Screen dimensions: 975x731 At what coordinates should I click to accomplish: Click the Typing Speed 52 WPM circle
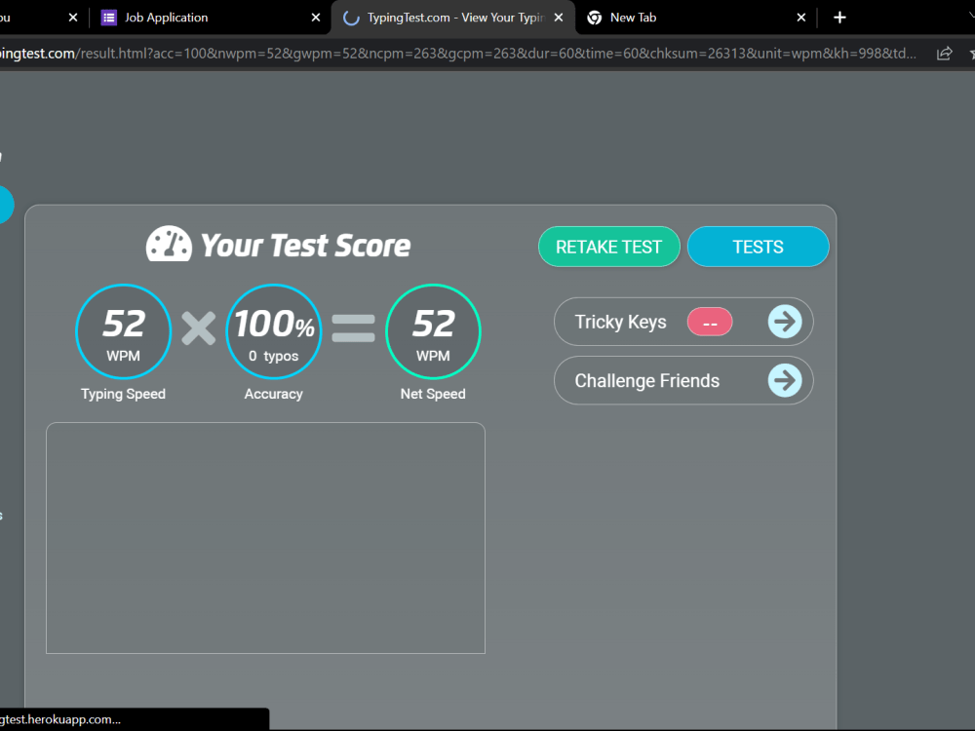[x=123, y=331]
